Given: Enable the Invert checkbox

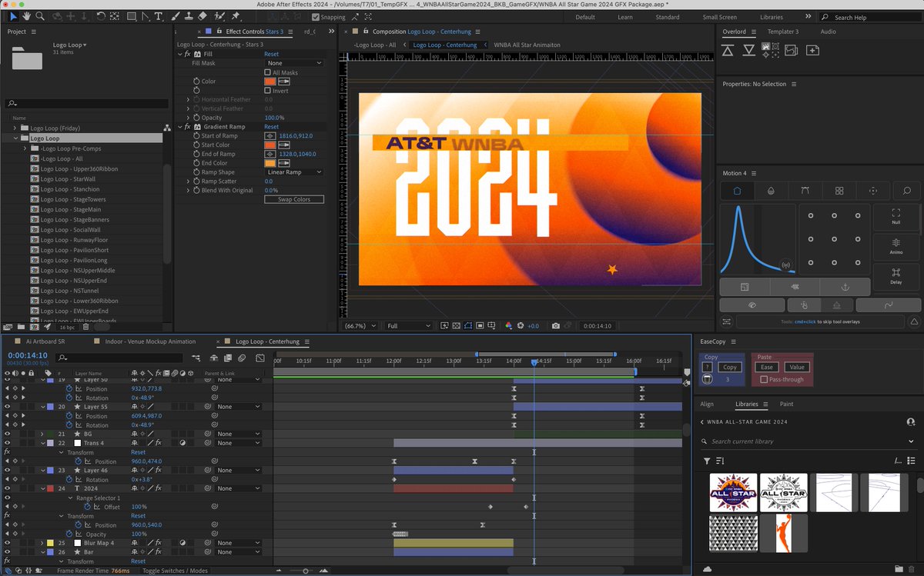Looking at the screenshot, I should click(x=267, y=91).
